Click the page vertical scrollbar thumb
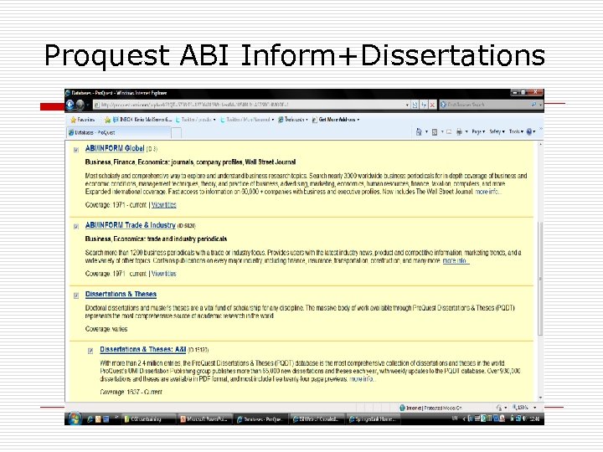This screenshot has width=603, height=452. coord(540,279)
